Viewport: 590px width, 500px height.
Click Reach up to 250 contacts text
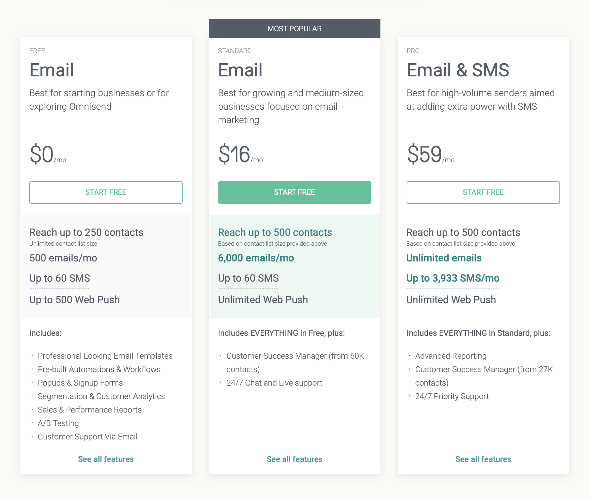point(86,233)
